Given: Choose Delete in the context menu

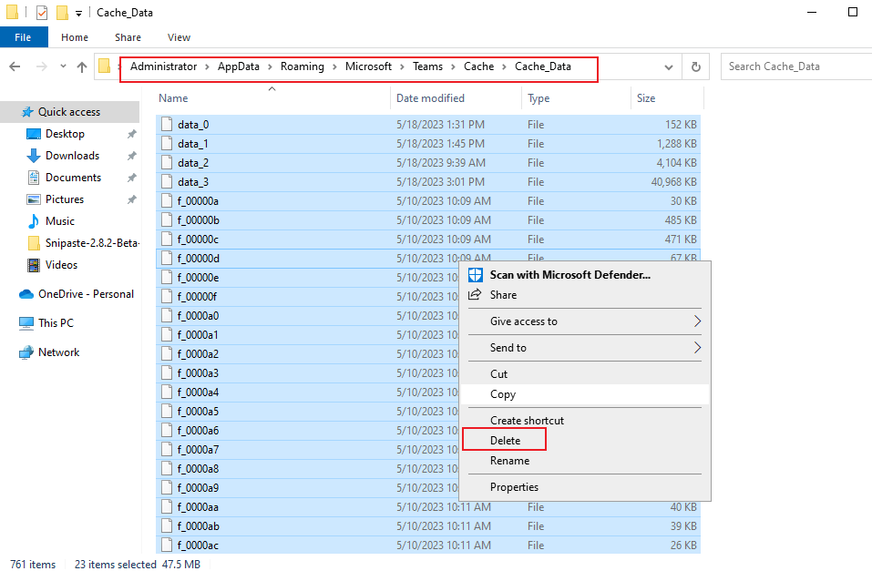Looking at the screenshot, I should [x=585, y=441].
